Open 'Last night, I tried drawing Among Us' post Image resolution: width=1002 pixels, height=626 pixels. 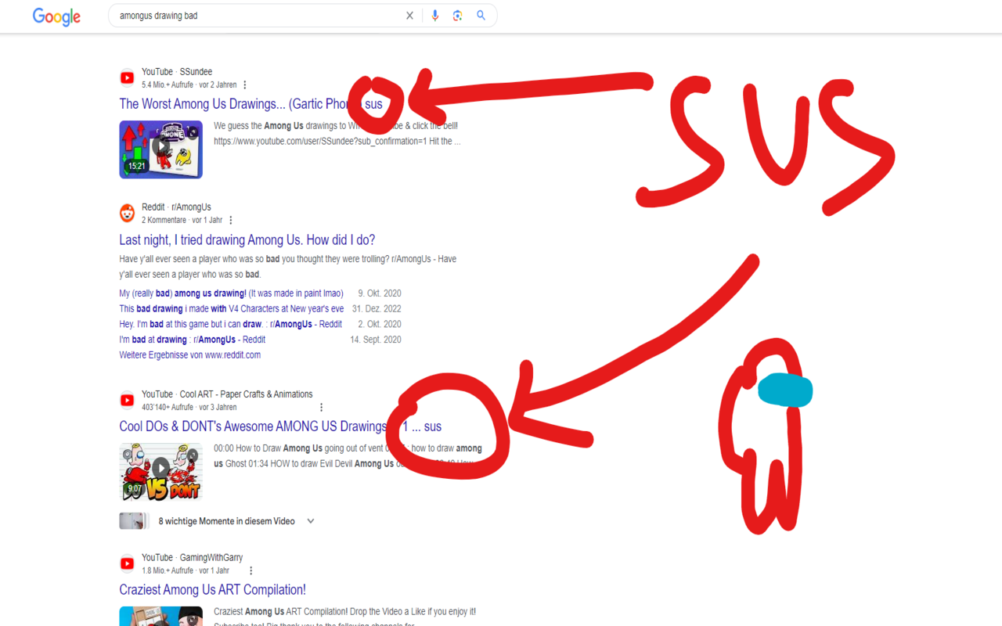pos(247,239)
